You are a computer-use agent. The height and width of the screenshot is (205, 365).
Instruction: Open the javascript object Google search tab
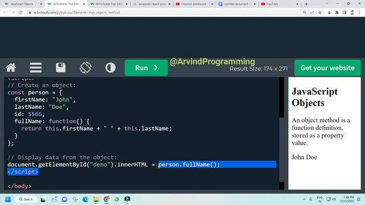click(151, 4)
